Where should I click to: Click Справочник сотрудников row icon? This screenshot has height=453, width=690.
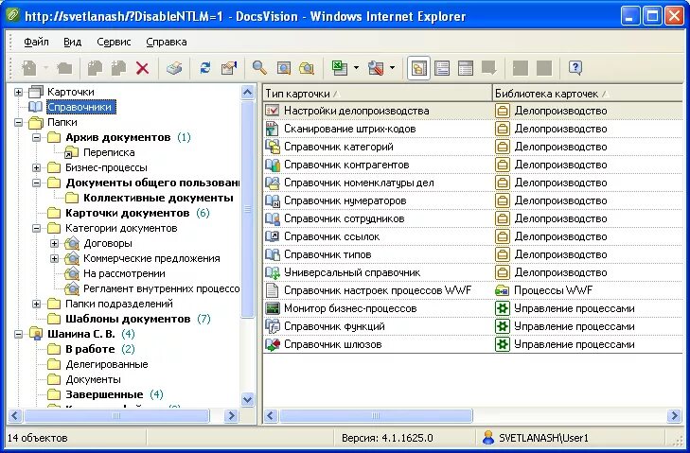tap(273, 218)
